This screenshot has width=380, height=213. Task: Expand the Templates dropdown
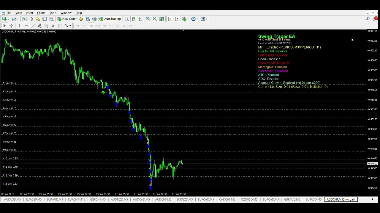tap(204, 19)
